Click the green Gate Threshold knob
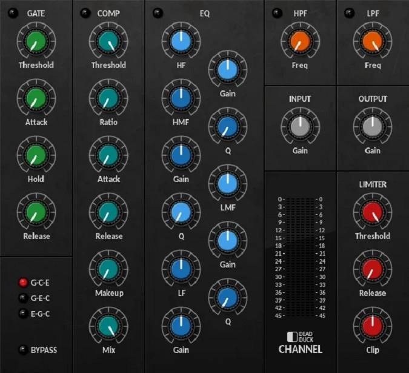Image resolution: width=409 pixels, height=373 pixels. pyautogui.click(x=36, y=41)
